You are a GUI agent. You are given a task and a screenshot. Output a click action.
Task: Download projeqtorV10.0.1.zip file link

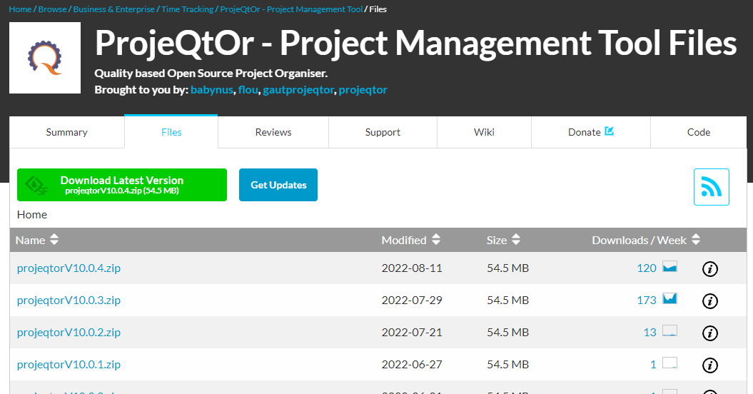point(69,365)
